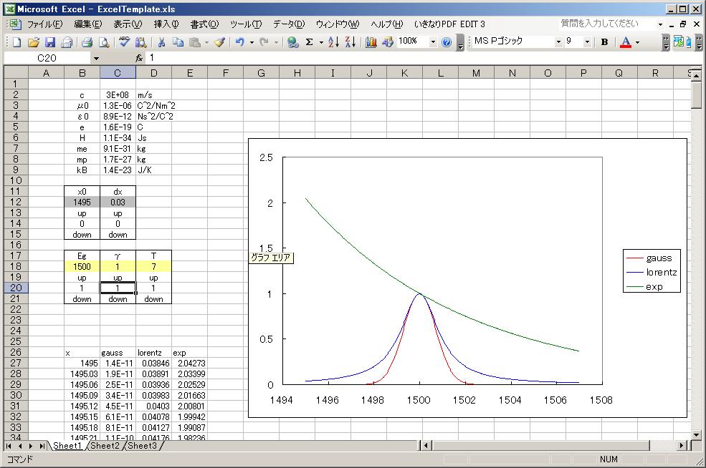706x468 pixels.
Task: Click the Cut scissors icon
Action: click(162, 42)
